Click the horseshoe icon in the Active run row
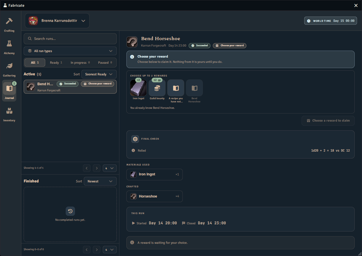This screenshot has width=362, height=256. (x=31, y=87)
